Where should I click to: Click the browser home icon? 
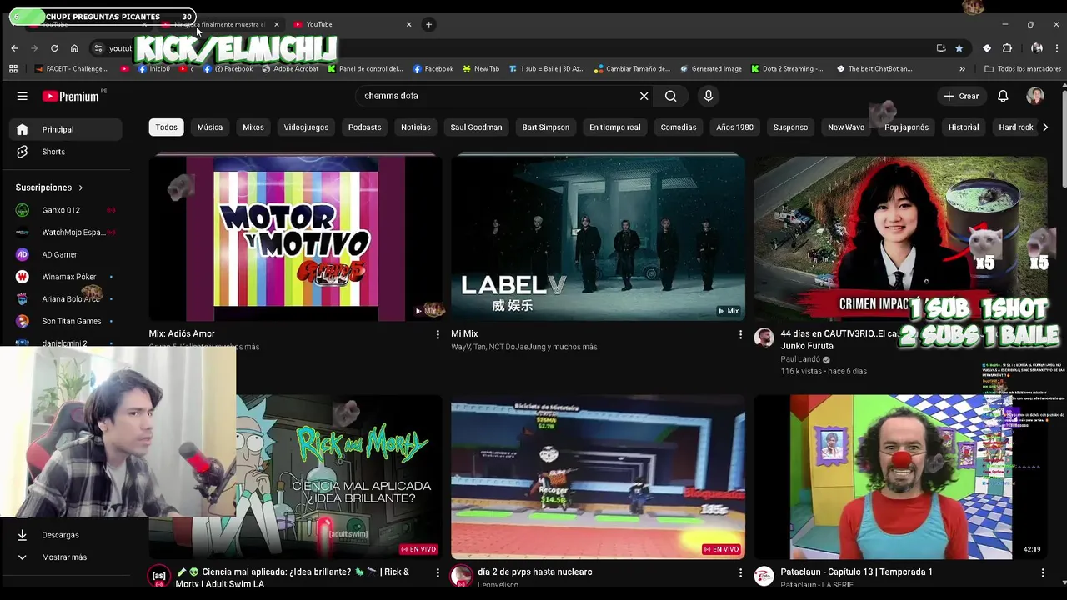coord(74,48)
